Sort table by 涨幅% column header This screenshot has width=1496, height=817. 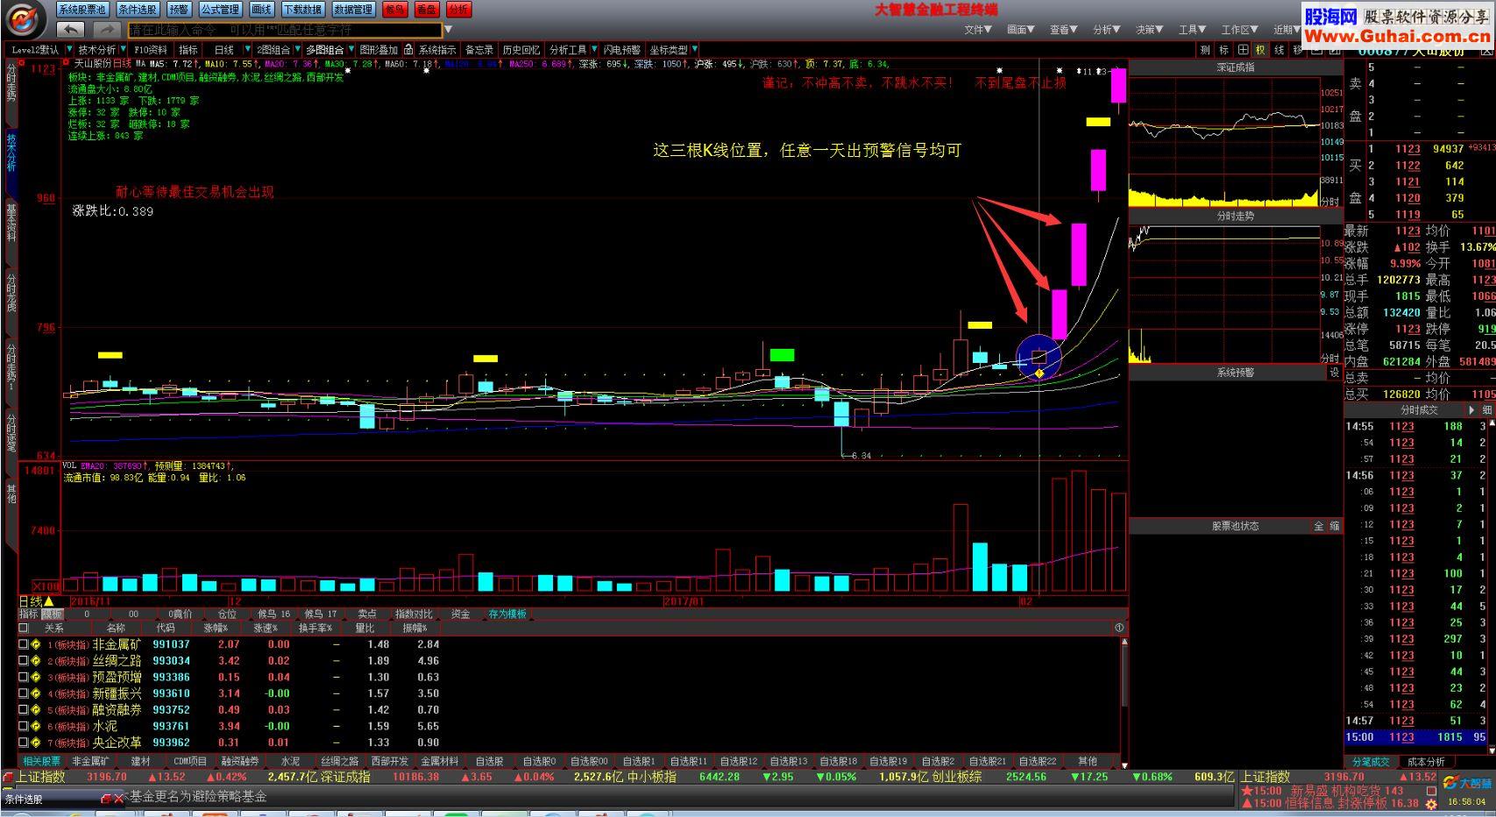(216, 628)
